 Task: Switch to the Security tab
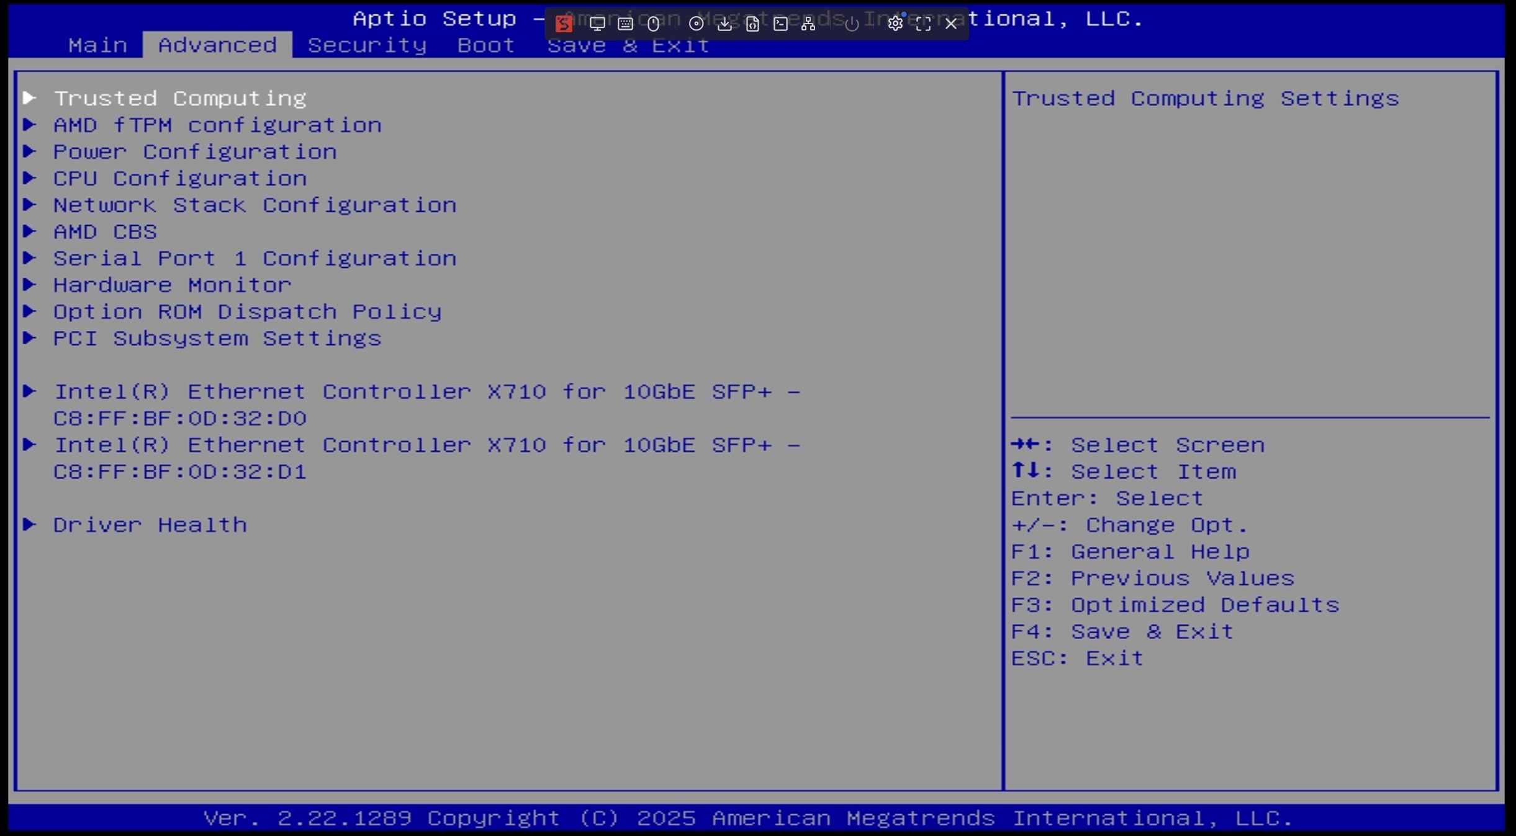pyautogui.click(x=367, y=45)
